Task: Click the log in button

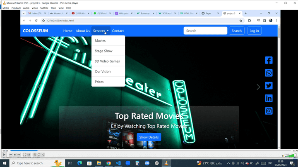Action: (x=254, y=31)
